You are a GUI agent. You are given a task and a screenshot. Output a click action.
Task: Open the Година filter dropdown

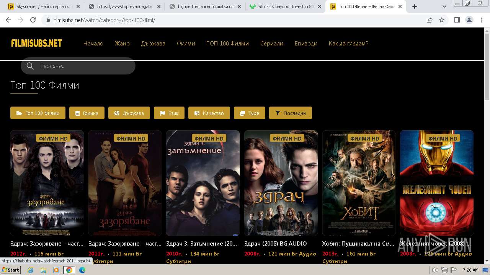point(87,113)
